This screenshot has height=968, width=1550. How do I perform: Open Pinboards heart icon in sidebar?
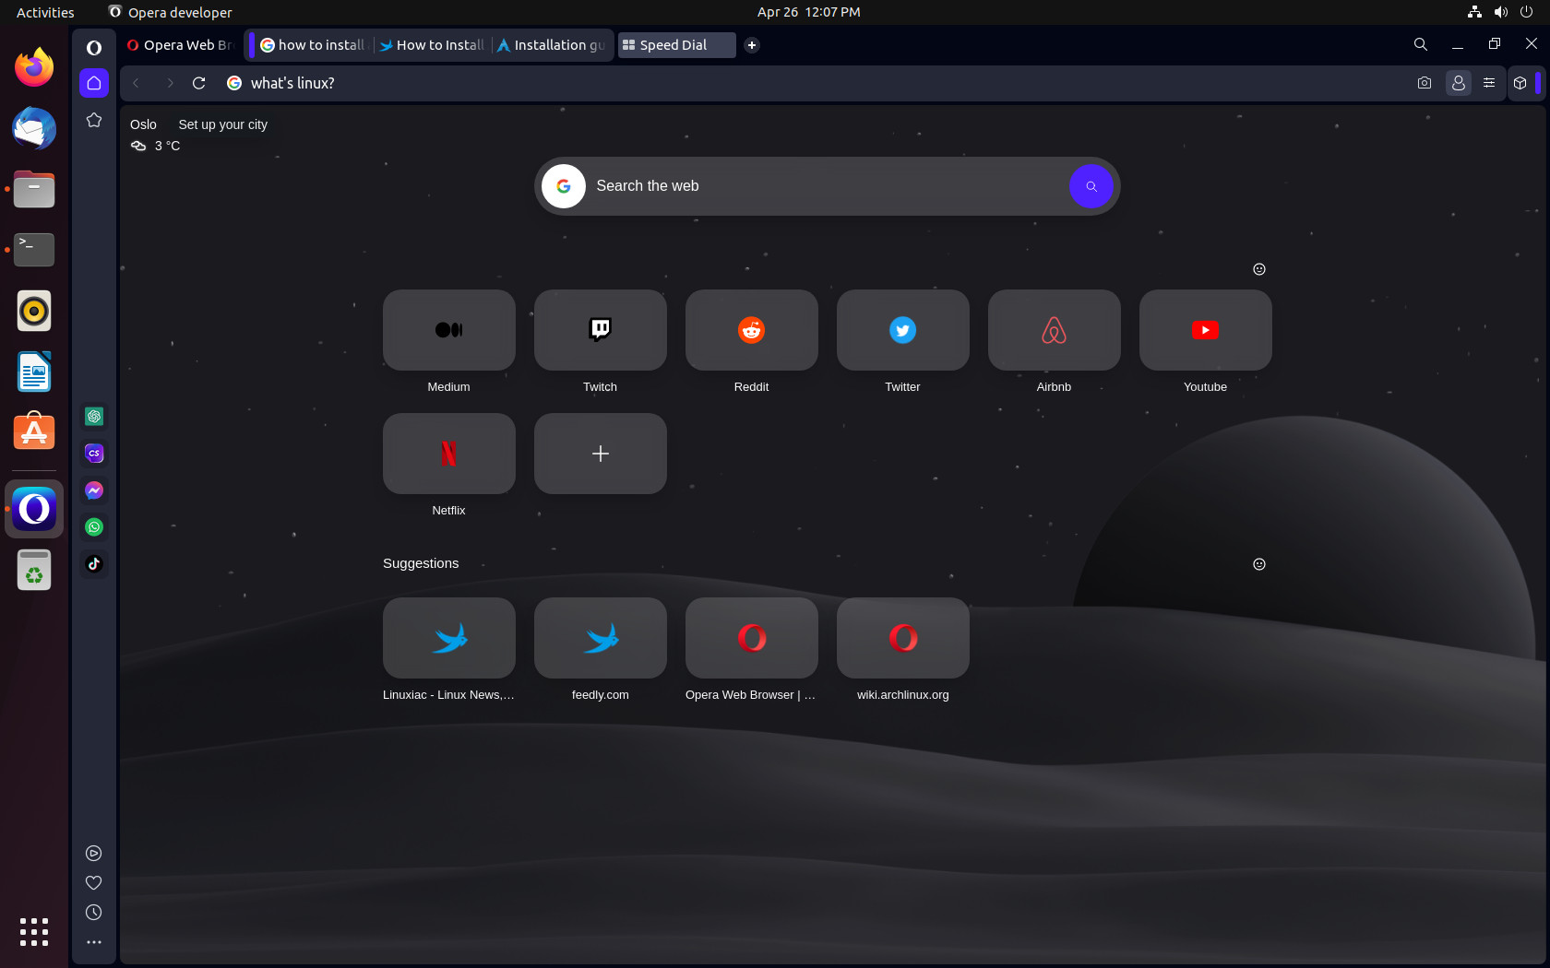point(93,883)
